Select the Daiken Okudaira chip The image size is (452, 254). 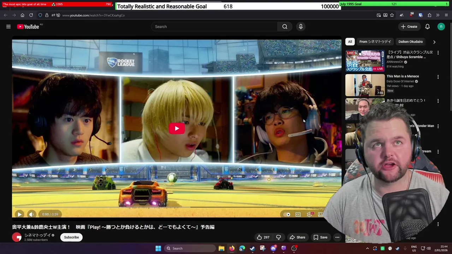click(x=410, y=42)
